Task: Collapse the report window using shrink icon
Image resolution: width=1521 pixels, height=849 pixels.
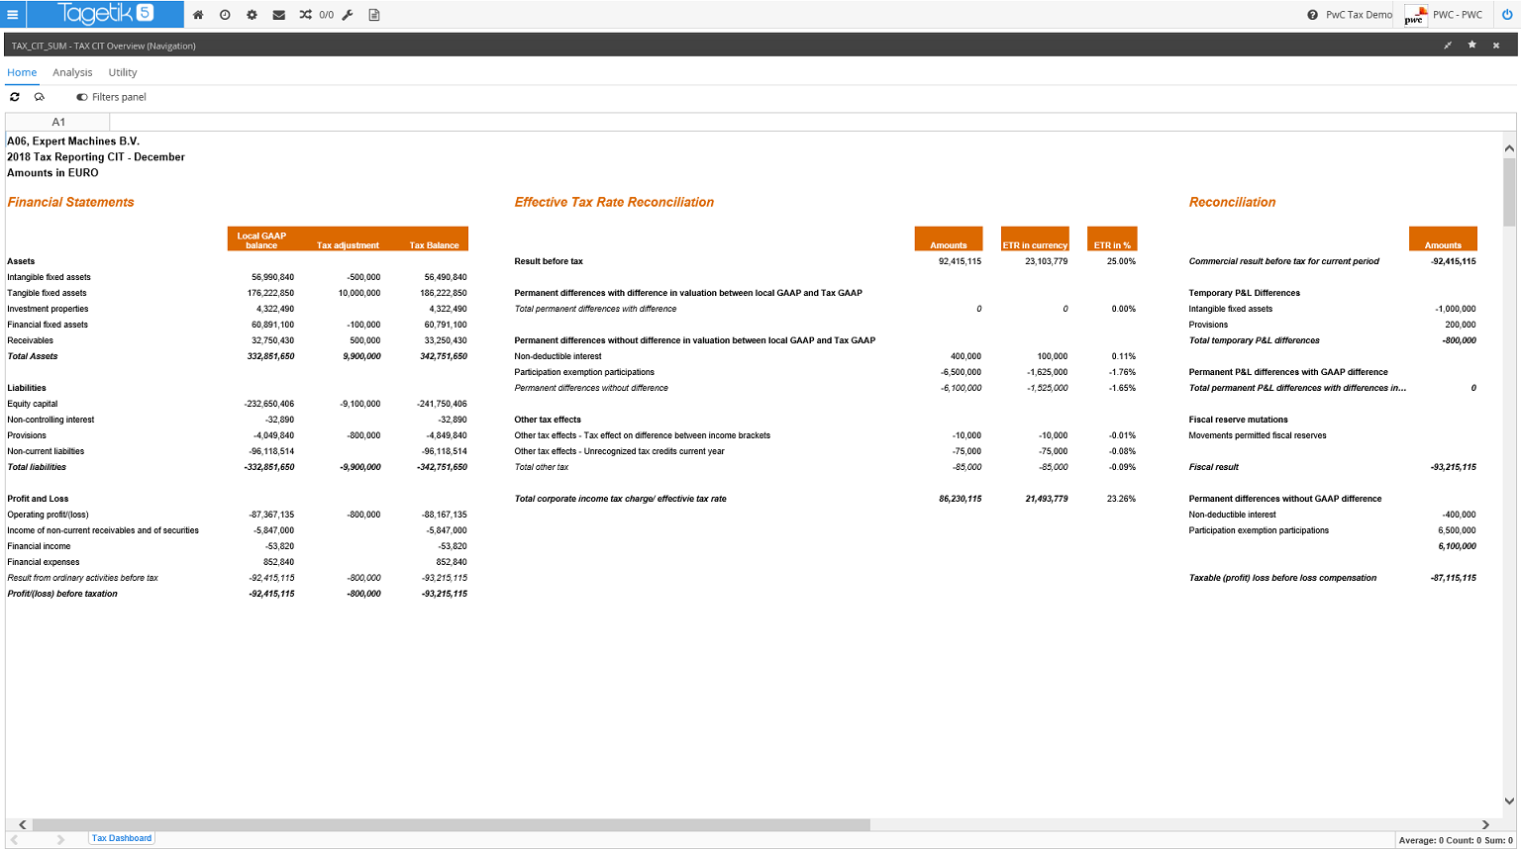Action: tap(1448, 46)
